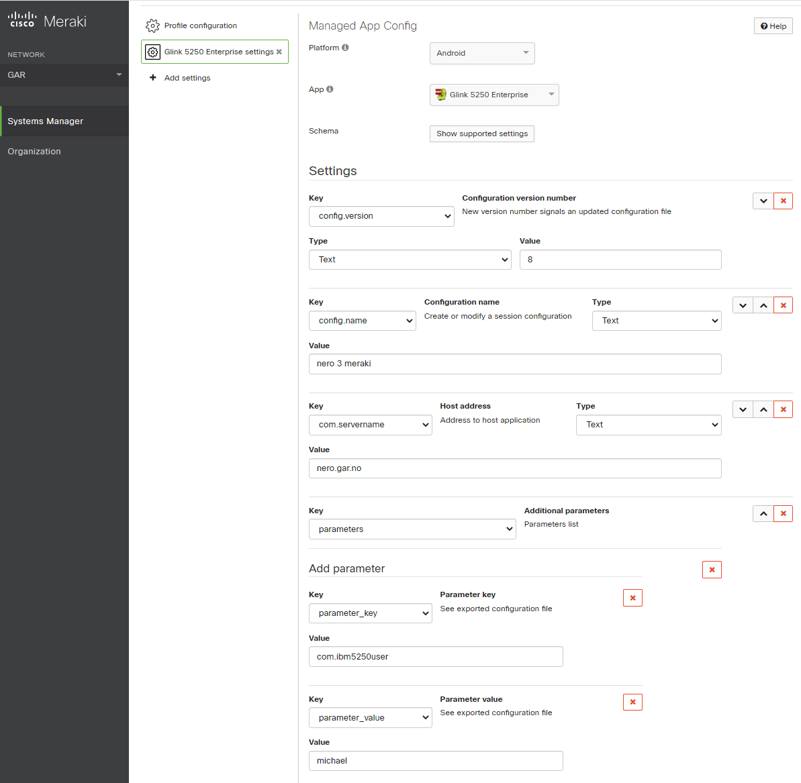Close the Glink 5250 Enterprise settings tab

(279, 52)
